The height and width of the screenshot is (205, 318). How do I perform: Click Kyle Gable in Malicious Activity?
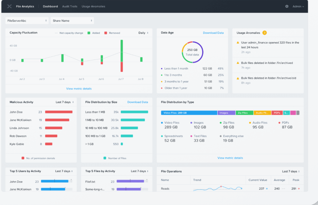pyautogui.click(x=17, y=144)
